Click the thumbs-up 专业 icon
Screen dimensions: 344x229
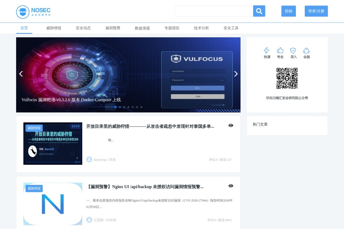280,50
